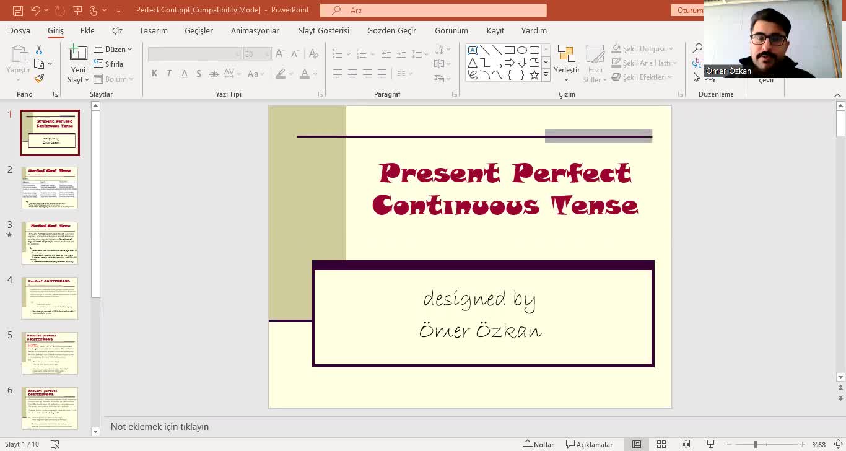846x451 pixels.
Task: Switch to the Slayt Gösterisi tab
Action: 324,30
